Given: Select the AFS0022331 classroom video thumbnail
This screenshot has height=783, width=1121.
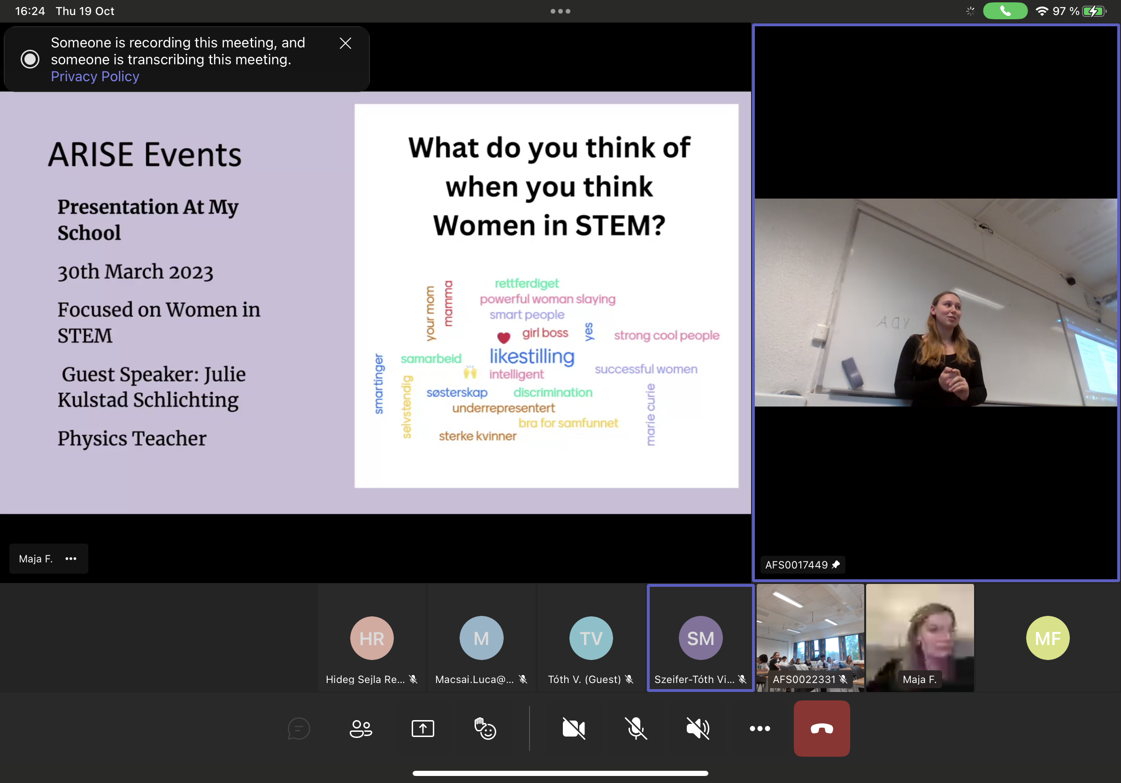Looking at the screenshot, I should (x=810, y=635).
